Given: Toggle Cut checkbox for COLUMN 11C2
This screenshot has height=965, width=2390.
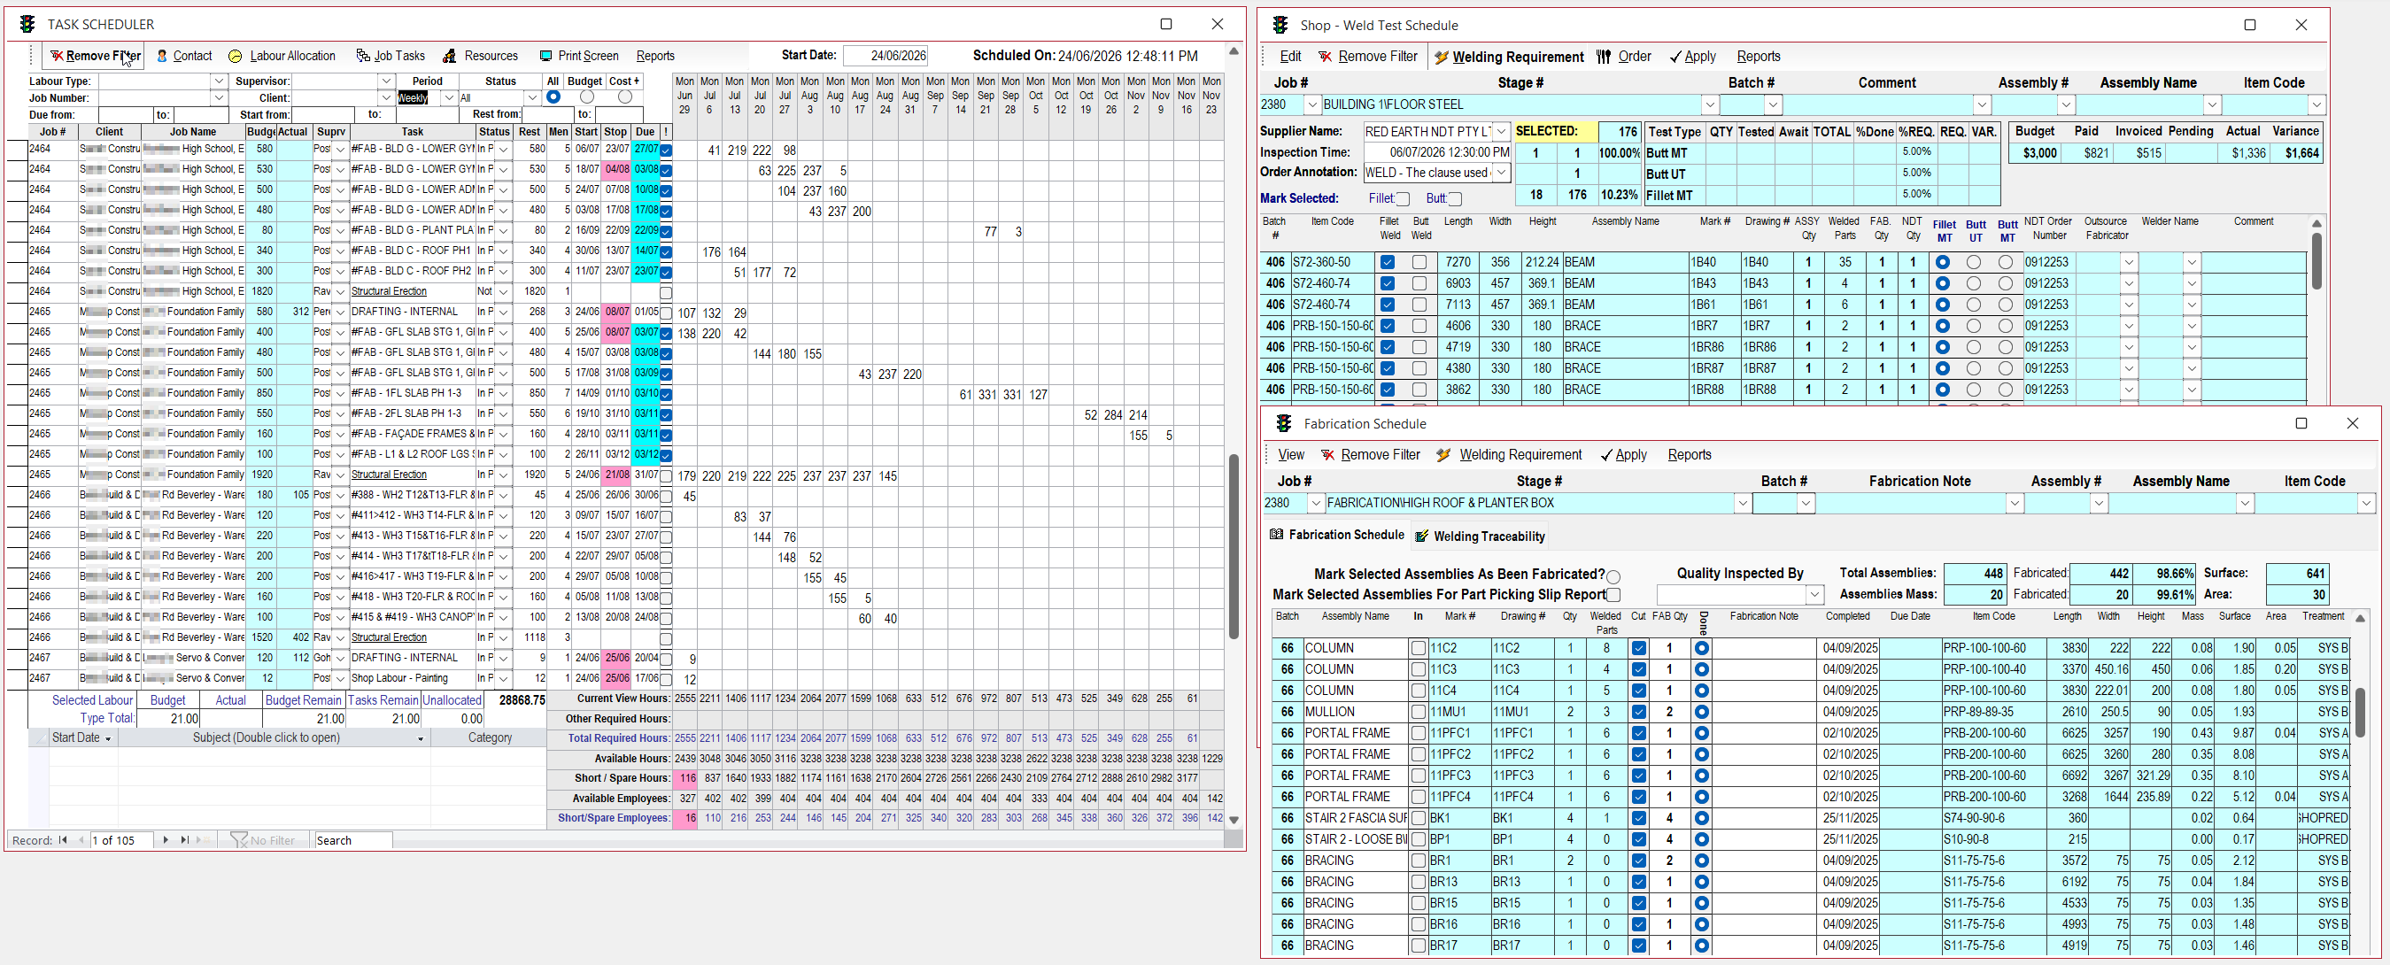Looking at the screenshot, I should pos(1638,649).
